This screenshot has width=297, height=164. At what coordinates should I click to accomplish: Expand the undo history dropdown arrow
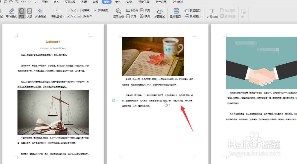pos(25,2)
